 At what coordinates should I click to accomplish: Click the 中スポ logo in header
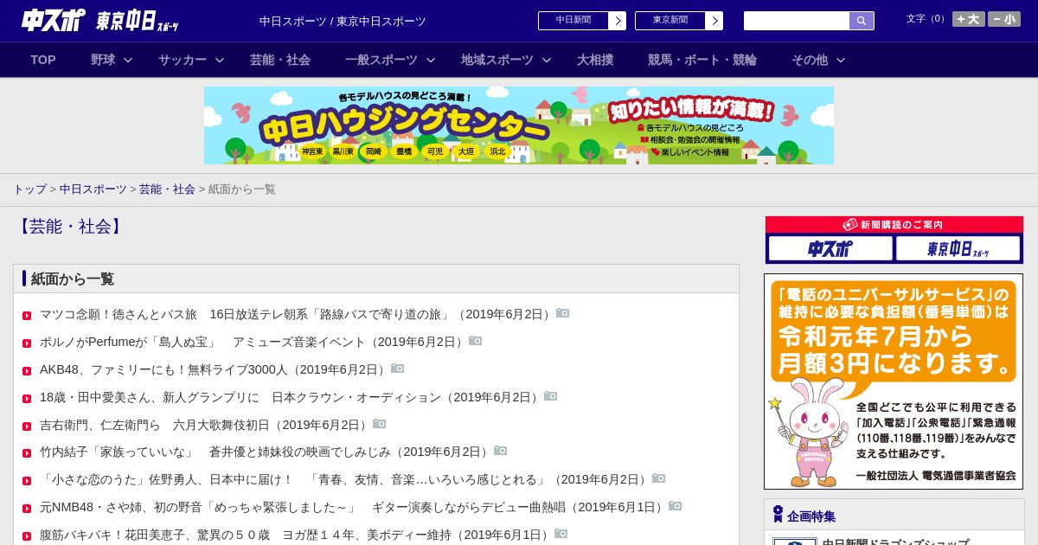pyautogui.click(x=54, y=20)
